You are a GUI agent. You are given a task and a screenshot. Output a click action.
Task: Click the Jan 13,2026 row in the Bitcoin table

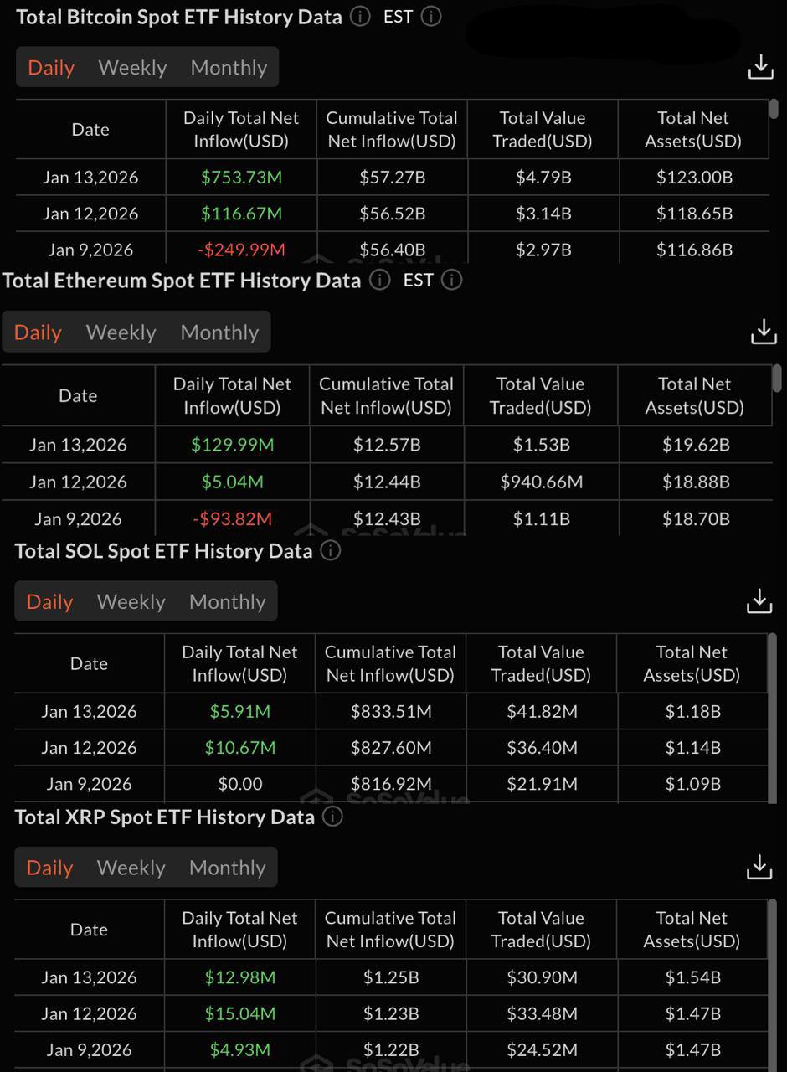(x=90, y=178)
